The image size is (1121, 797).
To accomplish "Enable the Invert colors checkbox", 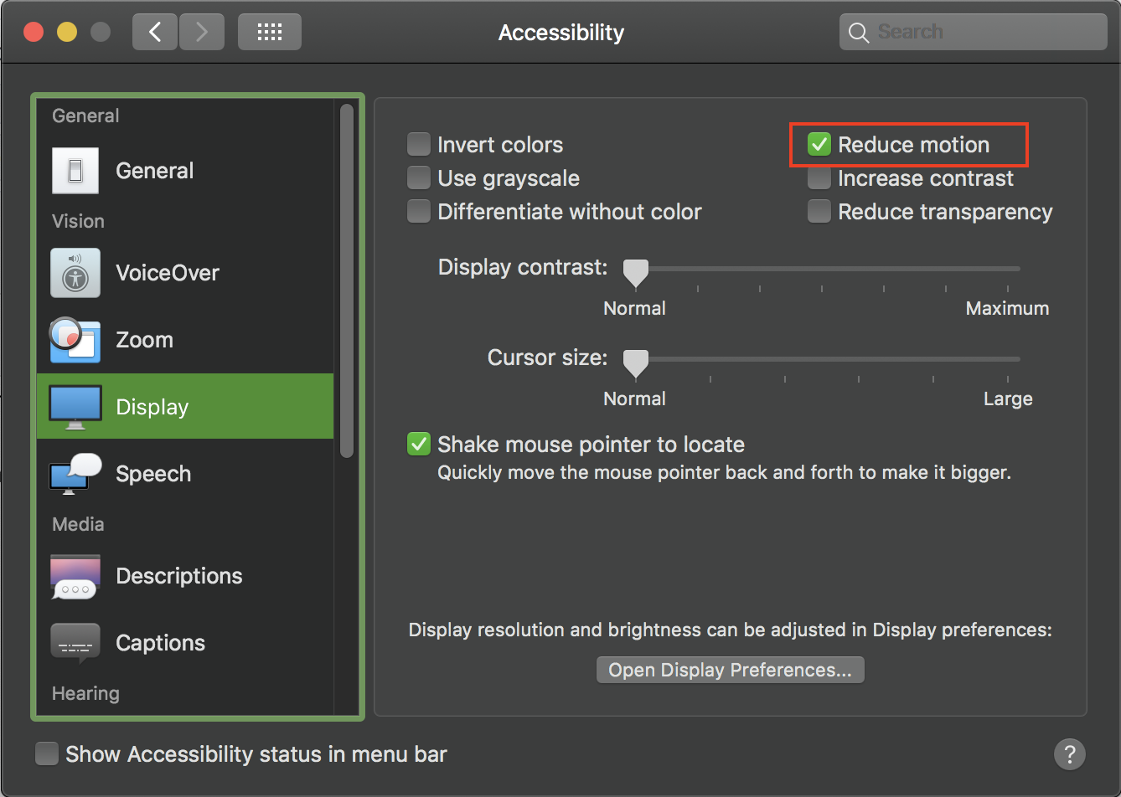I will pos(419,145).
